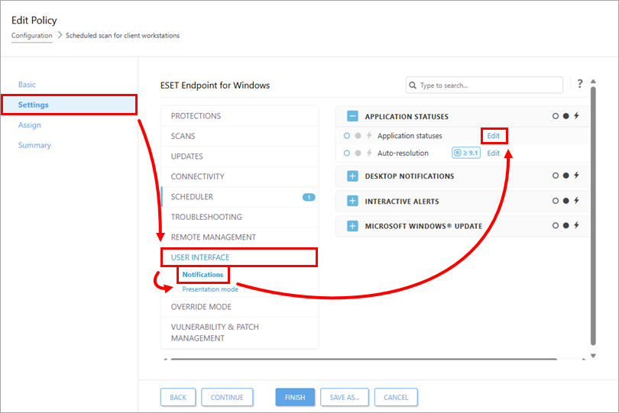
Task: Click the apply filled-dot icon for Desktop Notifications header
Action: coord(566,176)
